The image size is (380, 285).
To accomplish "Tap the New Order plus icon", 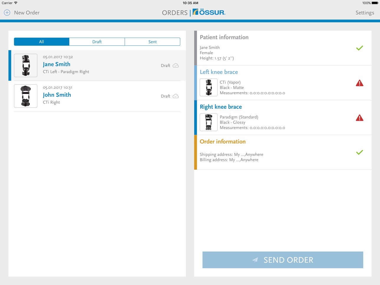I will (x=7, y=13).
